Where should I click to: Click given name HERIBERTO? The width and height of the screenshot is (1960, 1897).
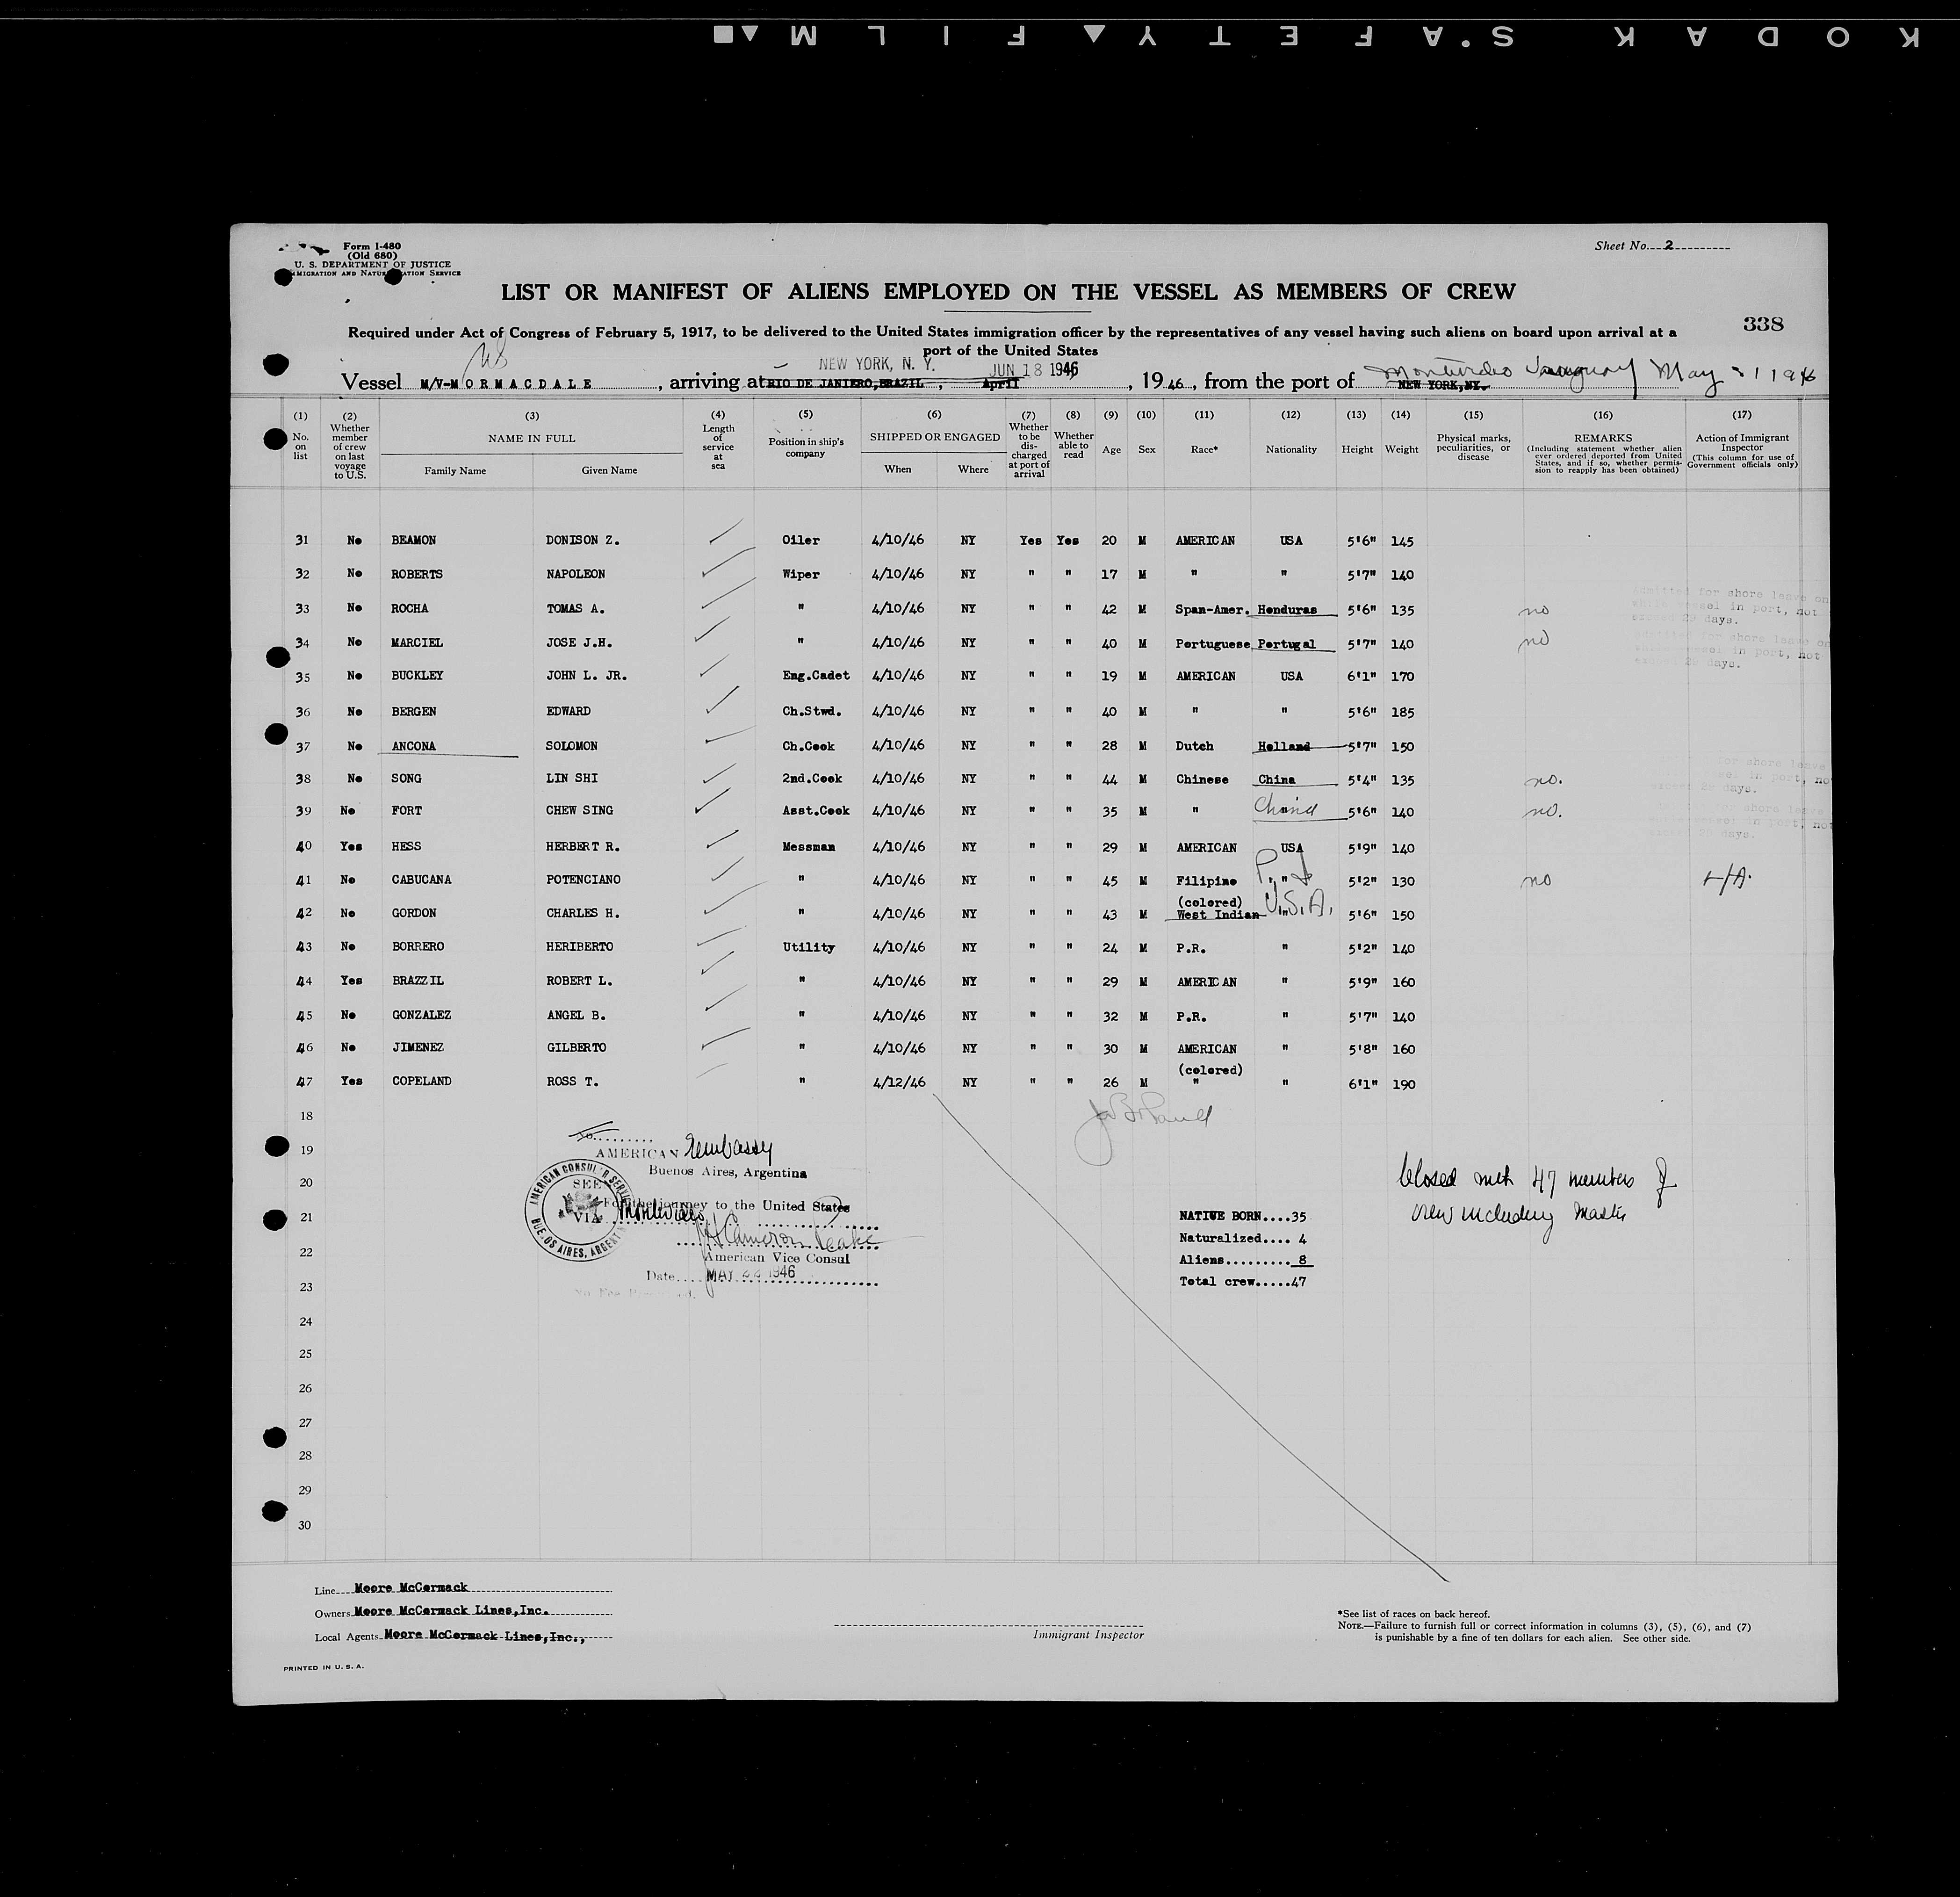point(579,946)
